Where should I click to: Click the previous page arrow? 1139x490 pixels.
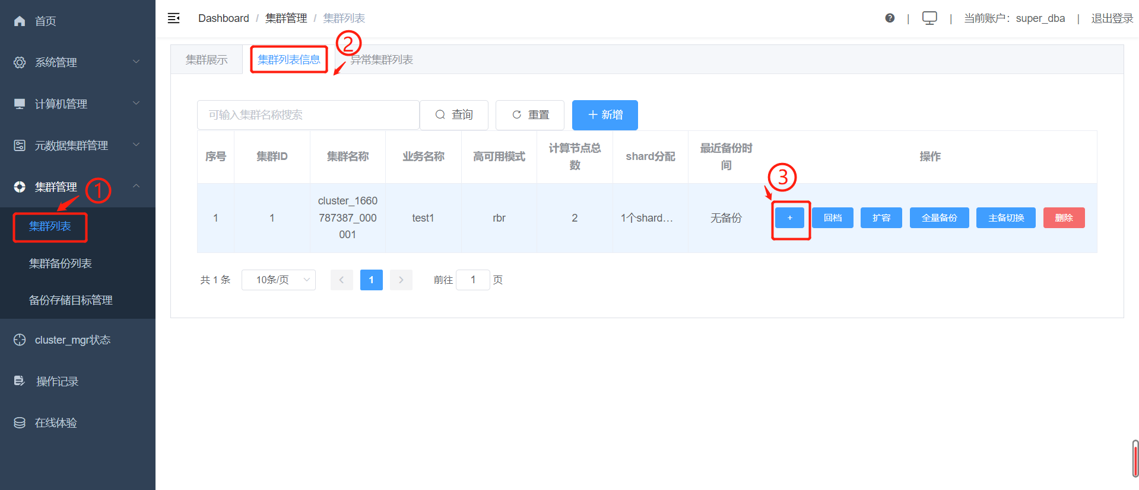342,280
